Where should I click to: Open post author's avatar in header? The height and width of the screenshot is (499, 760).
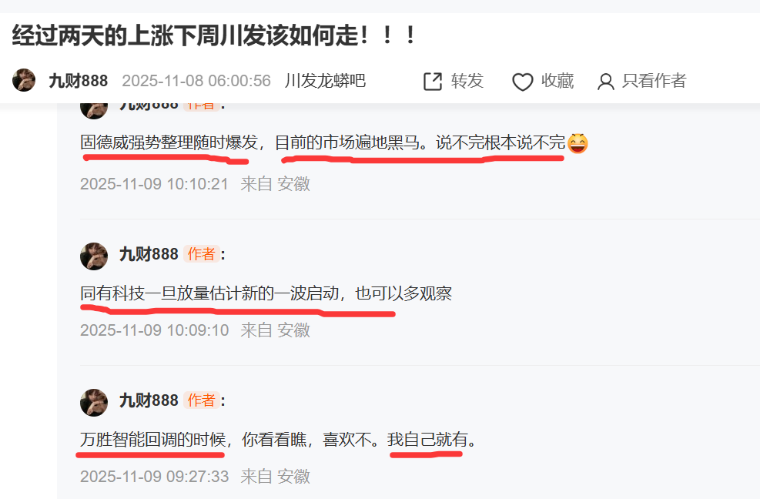[x=24, y=80]
